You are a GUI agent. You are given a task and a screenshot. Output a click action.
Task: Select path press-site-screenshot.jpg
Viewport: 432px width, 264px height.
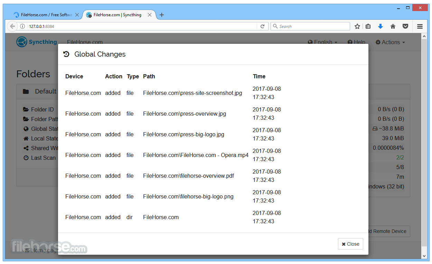coord(192,93)
